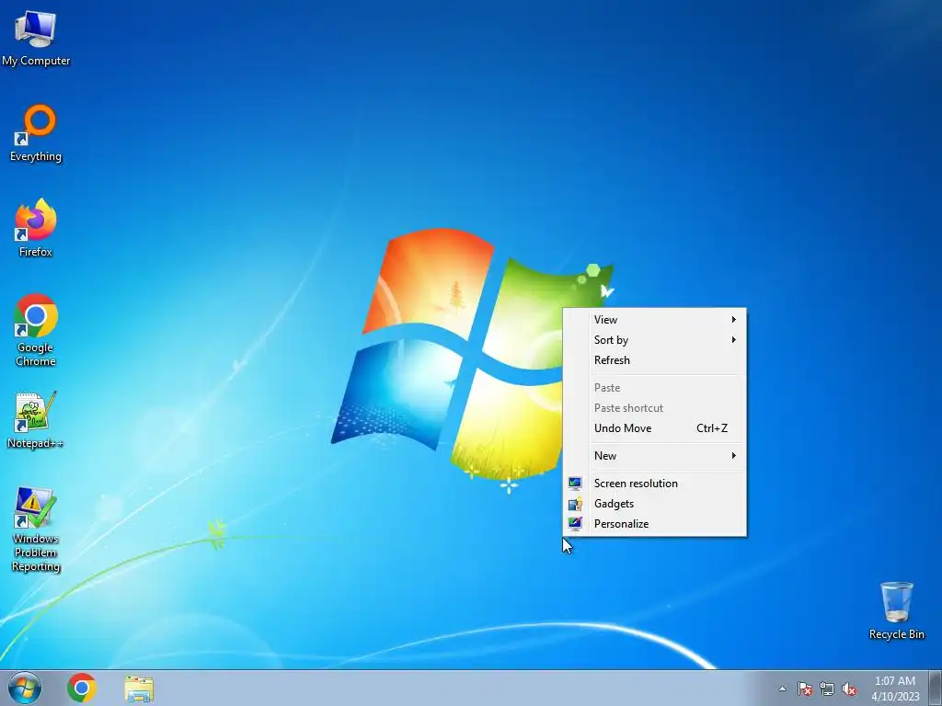
Task: Select the Everything search shortcut icon
Action: click(36, 133)
